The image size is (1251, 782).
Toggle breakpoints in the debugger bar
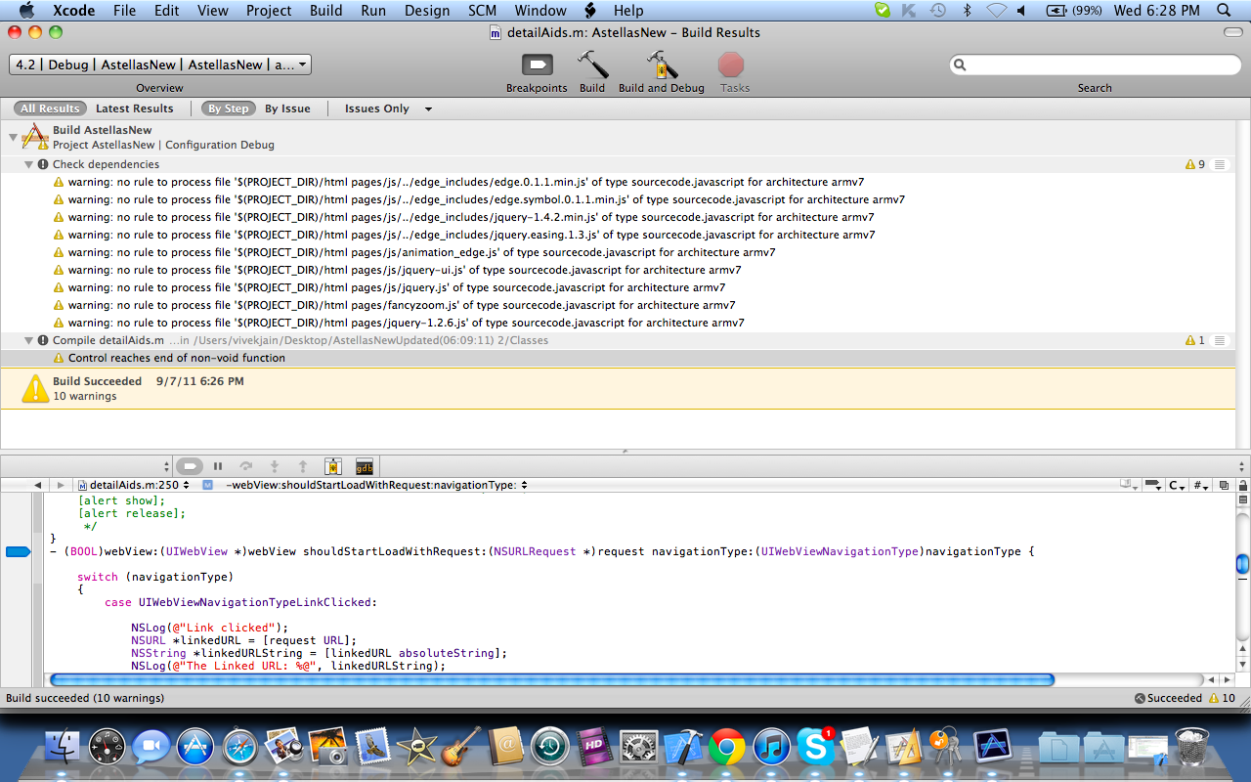pyautogui.click(x=190, y=466)
